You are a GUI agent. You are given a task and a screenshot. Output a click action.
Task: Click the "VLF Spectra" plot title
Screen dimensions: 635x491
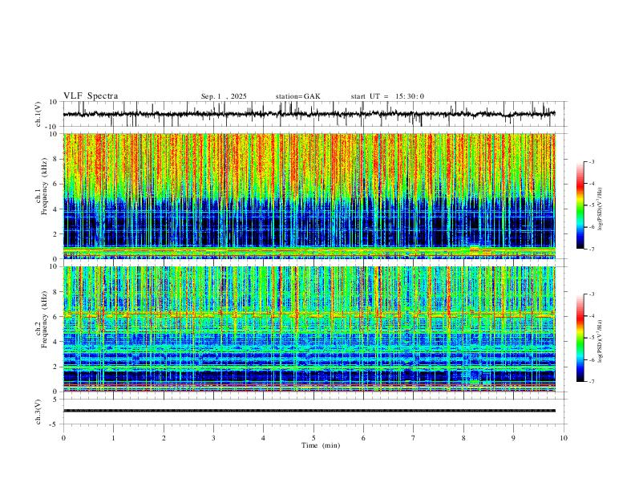(x=91, y=96)
